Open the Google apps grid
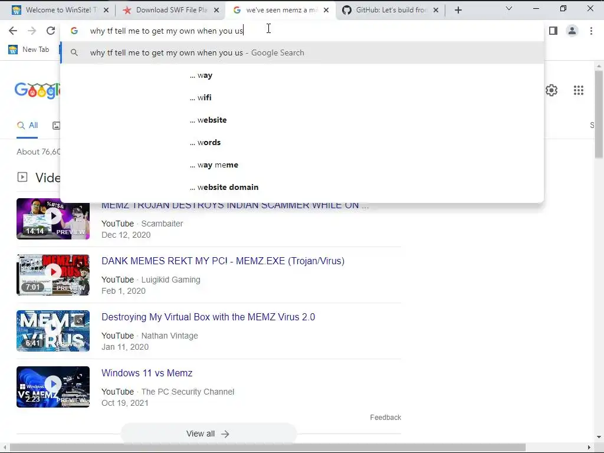The height and width of the screenshot is (453, 604). pyautogui.click(x=578, y=90)
